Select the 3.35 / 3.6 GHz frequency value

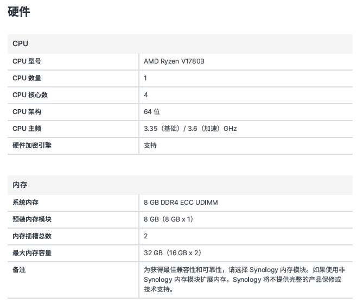(x=190, y=129)
